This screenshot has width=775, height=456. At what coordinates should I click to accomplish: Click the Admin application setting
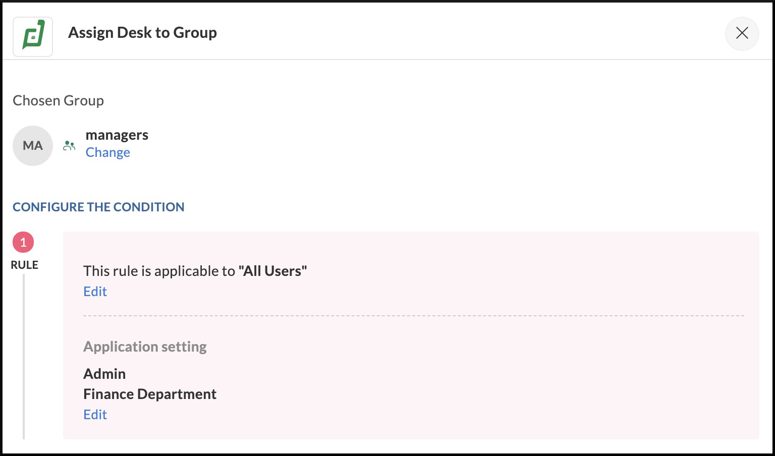tap(104, 374)
